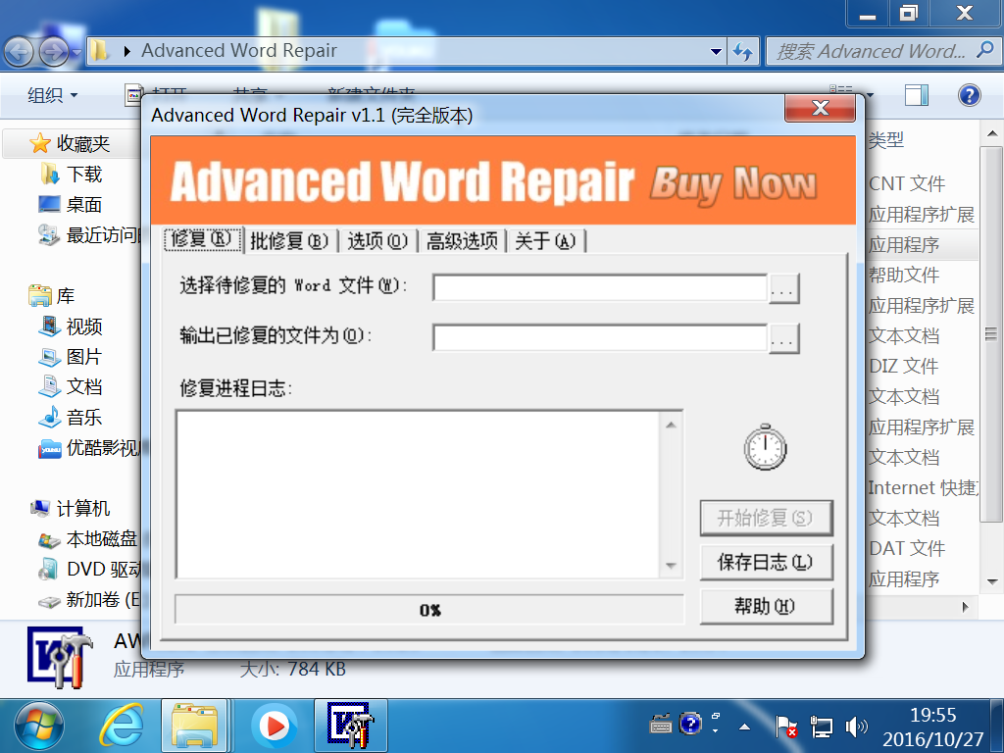The width and height of the screenshot is (1004, 753).
Task: Select 库 in navigation pane
Action: (53, 296)
